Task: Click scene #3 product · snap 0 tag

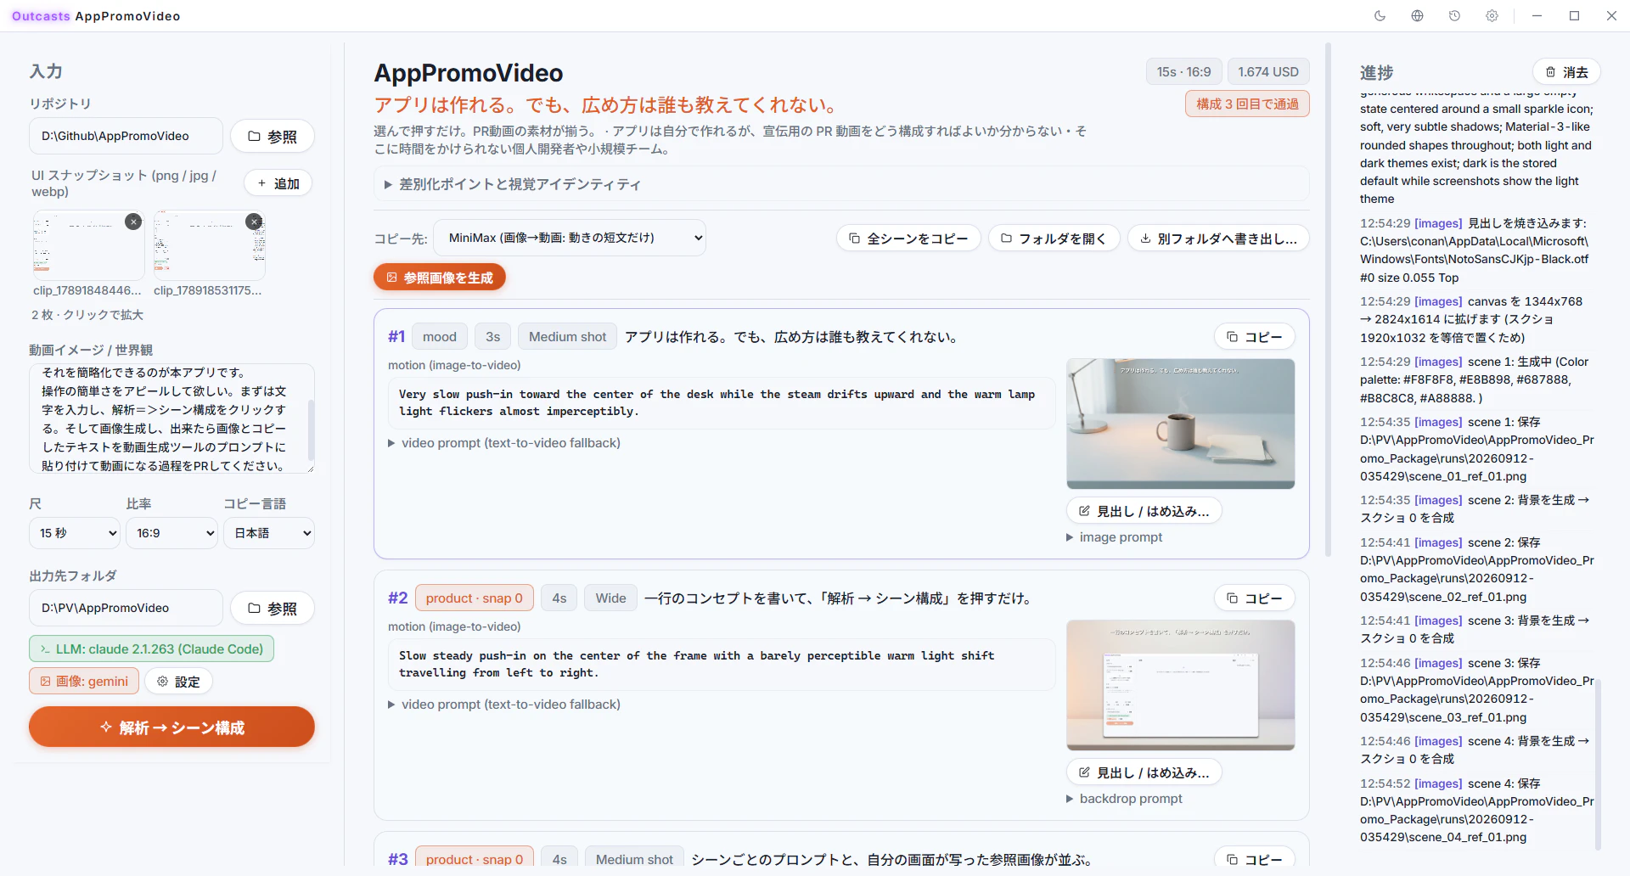Action: (x=475, y=857)
